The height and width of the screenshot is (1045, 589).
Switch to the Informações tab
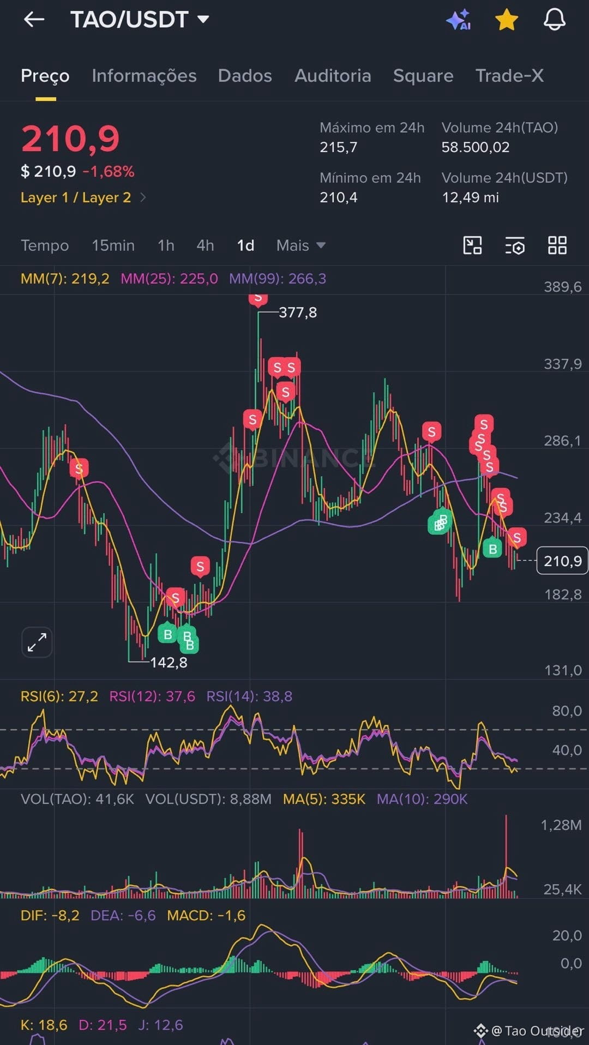(144, 76)
